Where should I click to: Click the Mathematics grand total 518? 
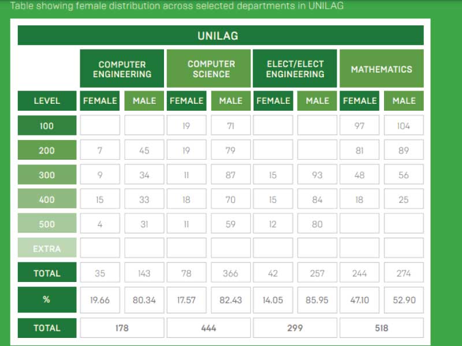382,328
